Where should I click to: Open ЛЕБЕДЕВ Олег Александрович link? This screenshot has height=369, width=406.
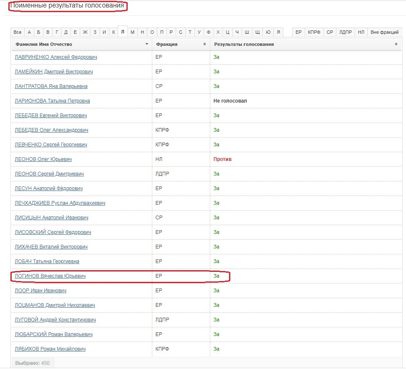click(51, 130)
